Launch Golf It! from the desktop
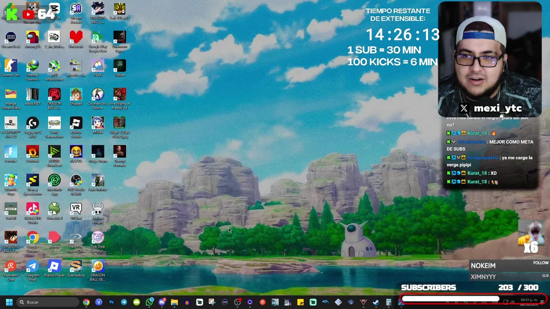The width and height of the screenshot is (550, 309). [x=11, y=212]
